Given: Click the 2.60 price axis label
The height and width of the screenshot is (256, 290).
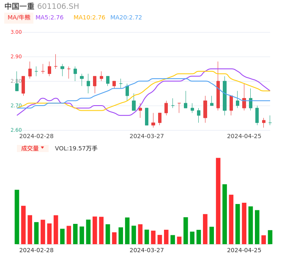Looking at the screenshot, I should point(16,130).
